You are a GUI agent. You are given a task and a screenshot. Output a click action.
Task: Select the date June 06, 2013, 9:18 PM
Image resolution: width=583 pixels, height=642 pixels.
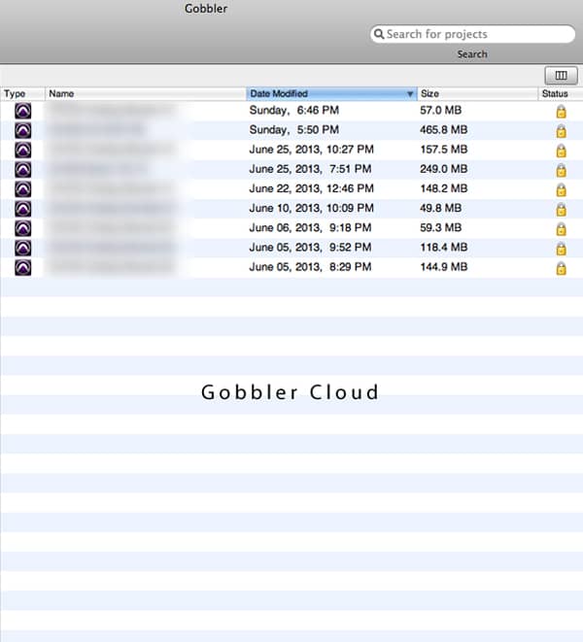(x=310, y=227)
